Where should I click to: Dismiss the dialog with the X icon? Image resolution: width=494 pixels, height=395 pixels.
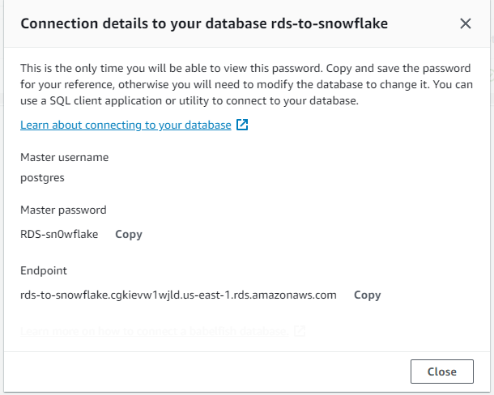tap(466, 23)
